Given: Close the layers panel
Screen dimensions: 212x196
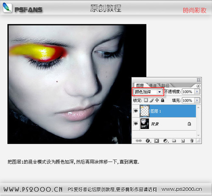Looking at the screenshot, I should [198, 80].
